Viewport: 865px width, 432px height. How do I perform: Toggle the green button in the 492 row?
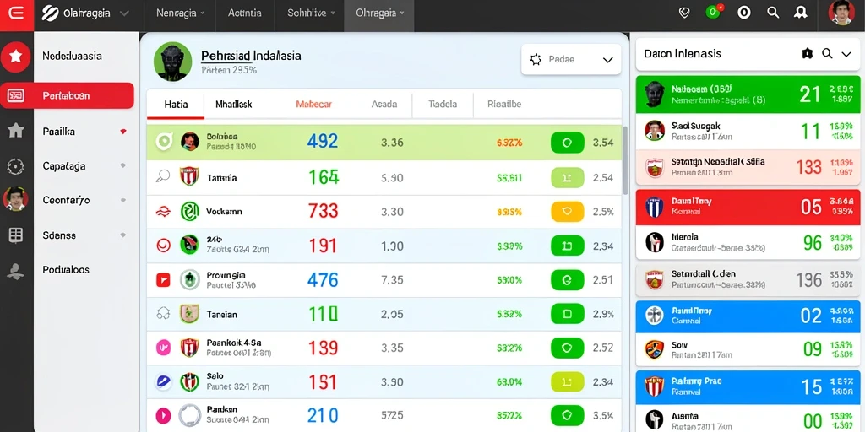click(567, 143)
